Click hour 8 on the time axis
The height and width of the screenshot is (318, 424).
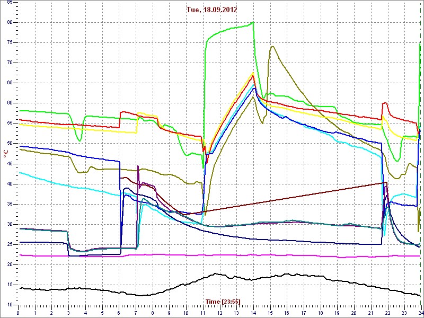[153, 313]
